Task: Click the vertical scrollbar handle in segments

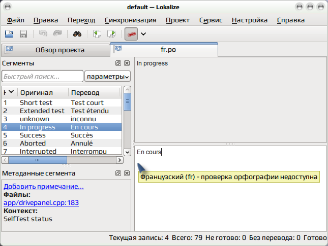Action: point(128,102)
